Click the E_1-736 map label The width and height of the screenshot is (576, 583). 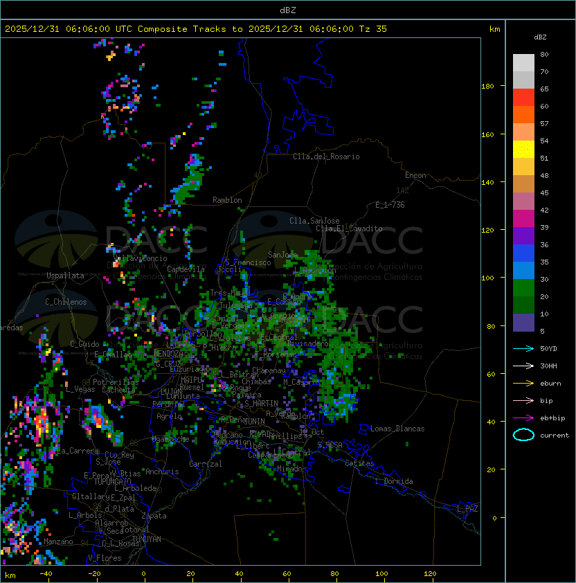pos(390,205)
